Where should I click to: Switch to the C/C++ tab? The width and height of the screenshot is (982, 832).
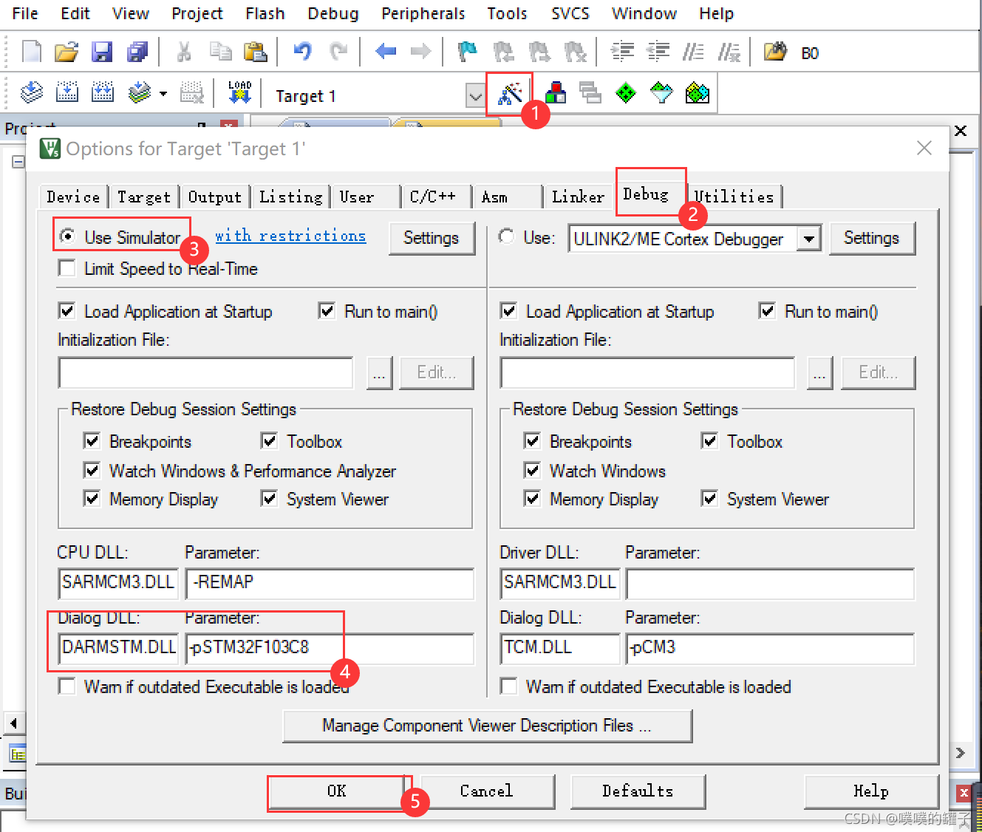pyautogui.click(x=434, y=197)
